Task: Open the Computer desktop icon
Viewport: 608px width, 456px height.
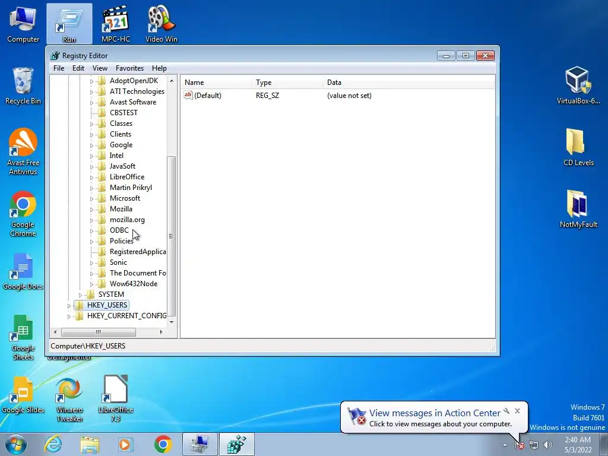Action: [x=23, y=24]
